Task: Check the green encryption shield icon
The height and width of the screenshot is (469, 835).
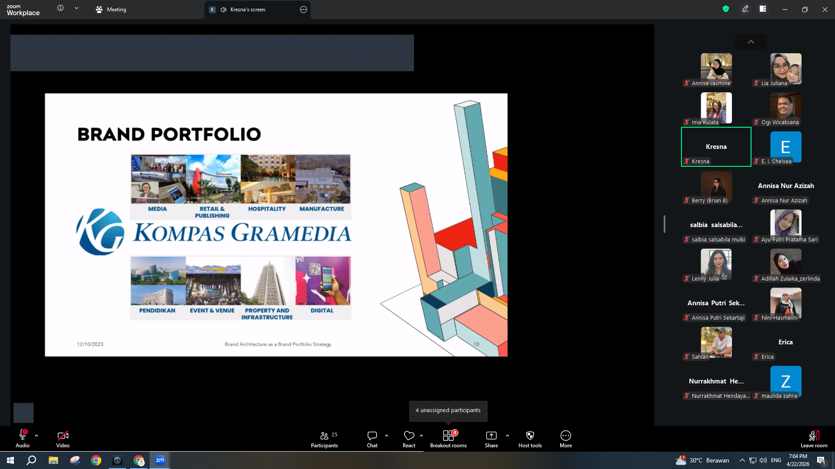Action: point(726,9)
